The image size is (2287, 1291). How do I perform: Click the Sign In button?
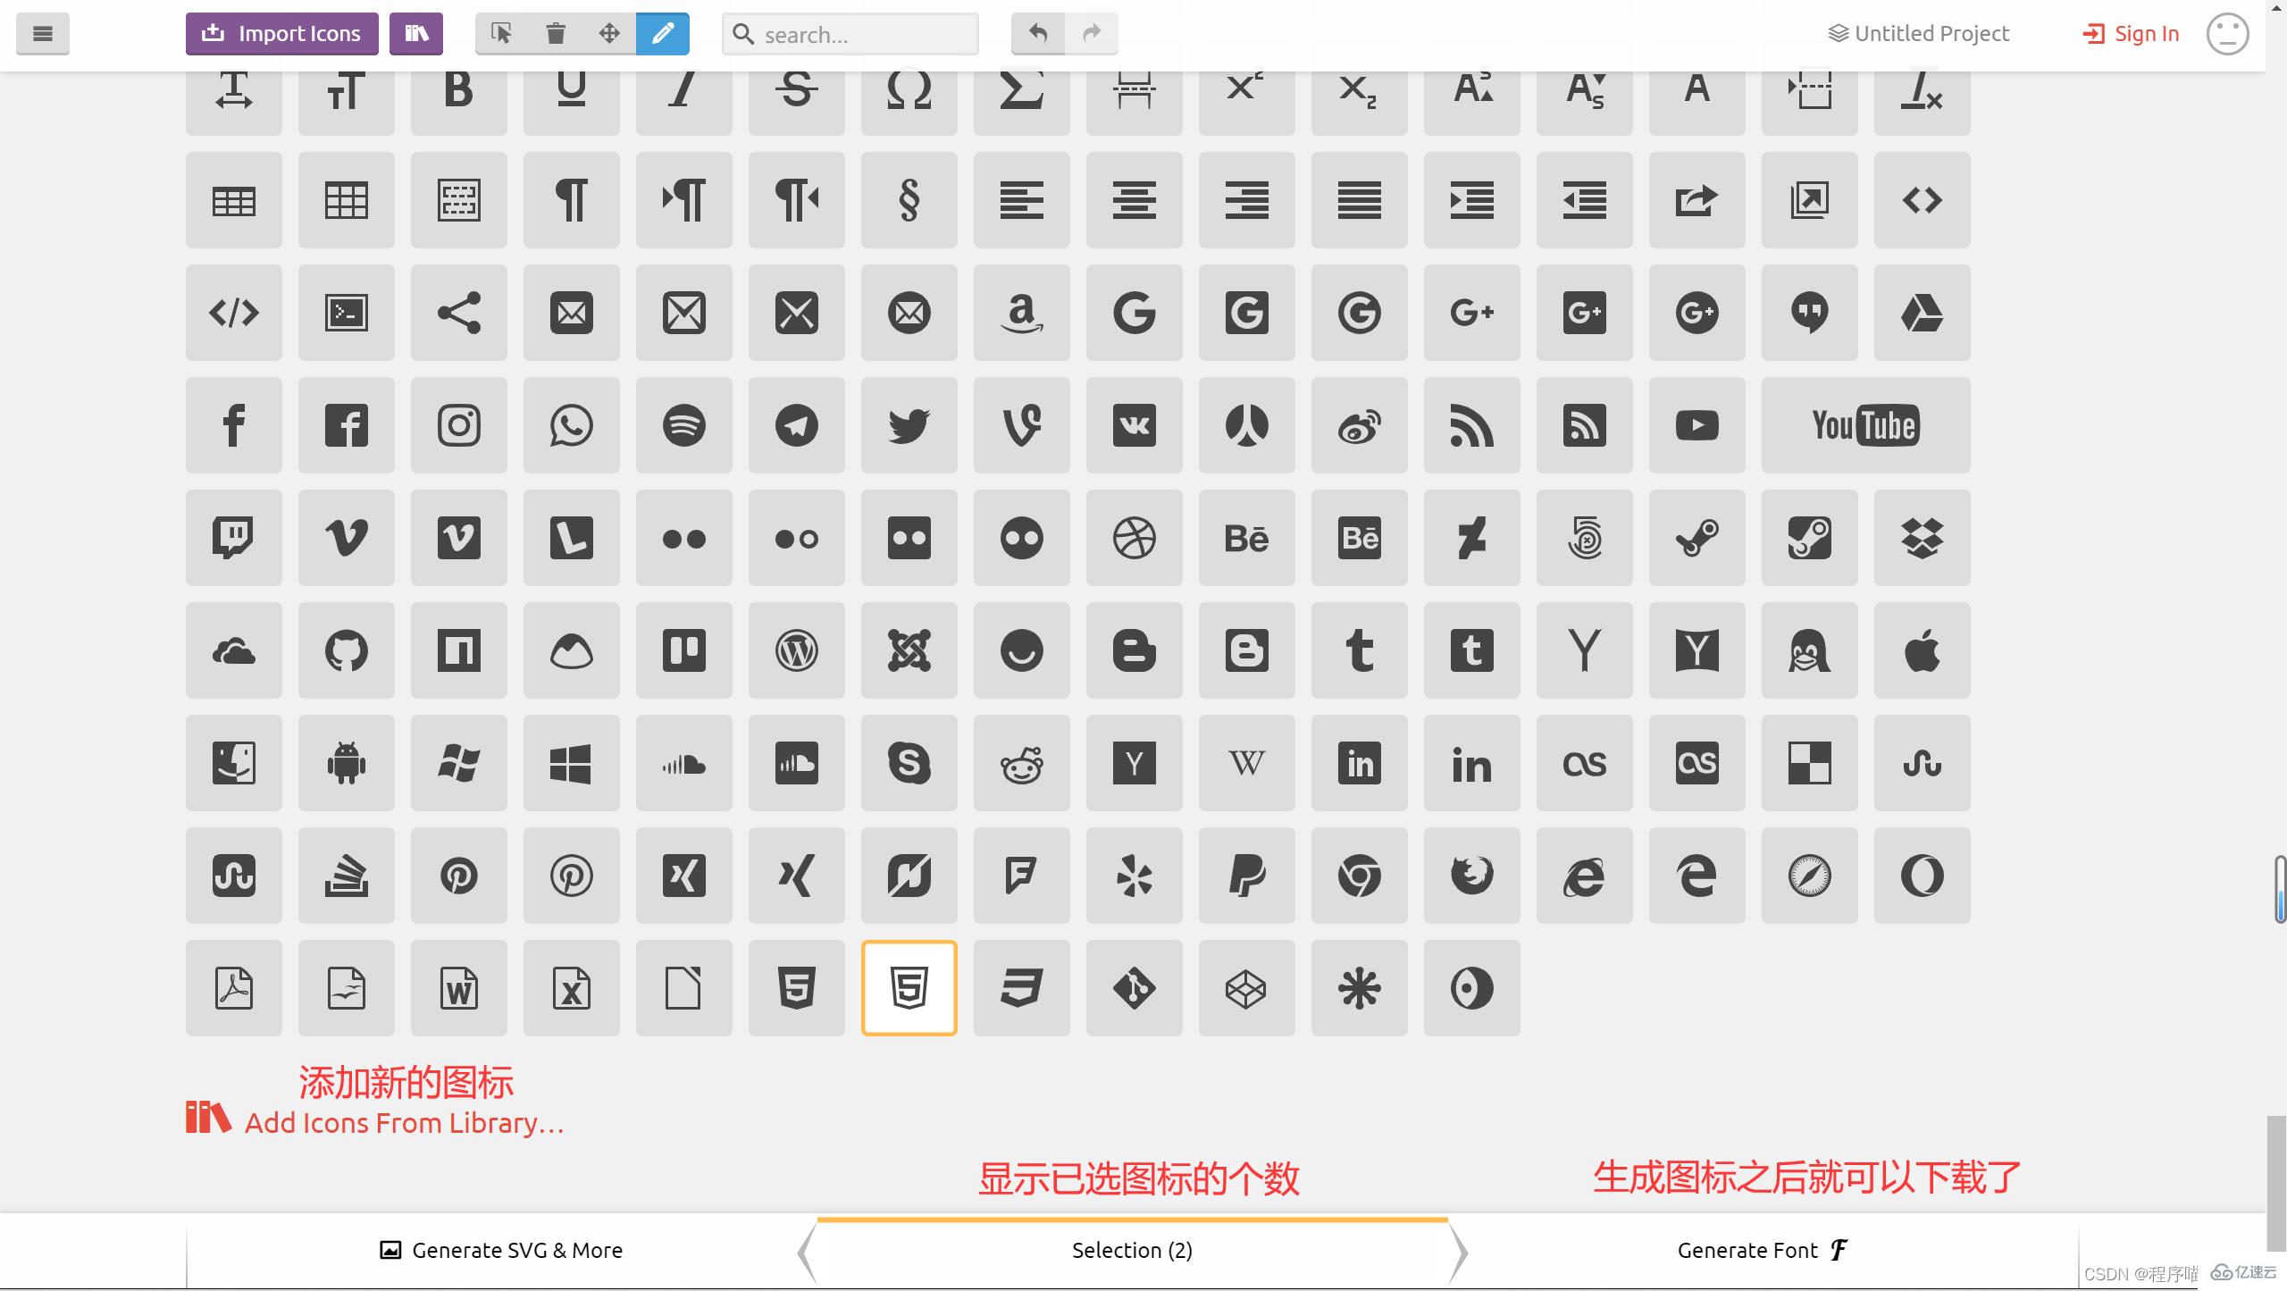click(x=2130, y=33)
